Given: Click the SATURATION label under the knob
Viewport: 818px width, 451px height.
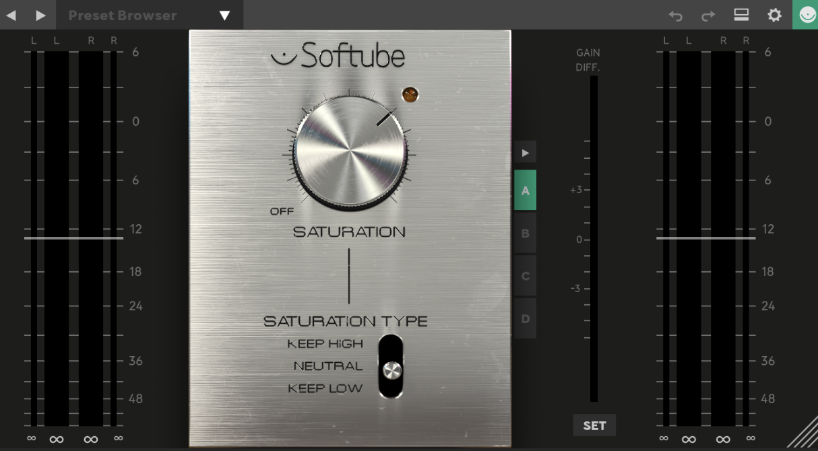Looking at the screenshot, I should (349, 232).
